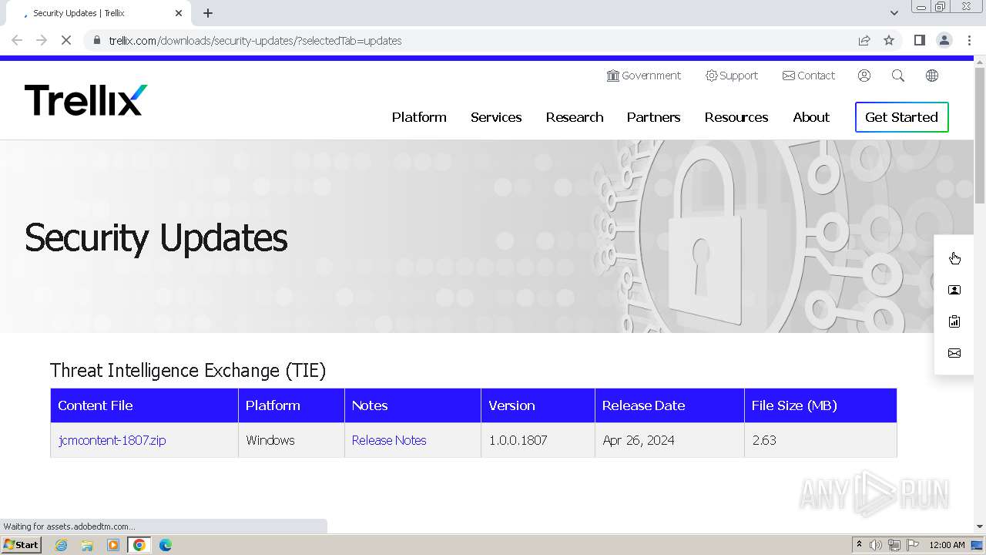Open the About menu

click(811, 117)
